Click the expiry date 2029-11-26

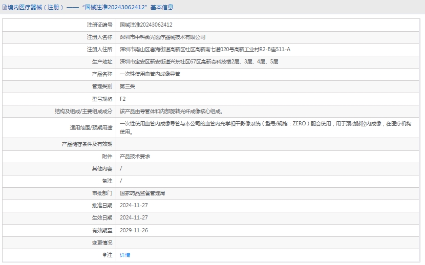coord(134,230)
